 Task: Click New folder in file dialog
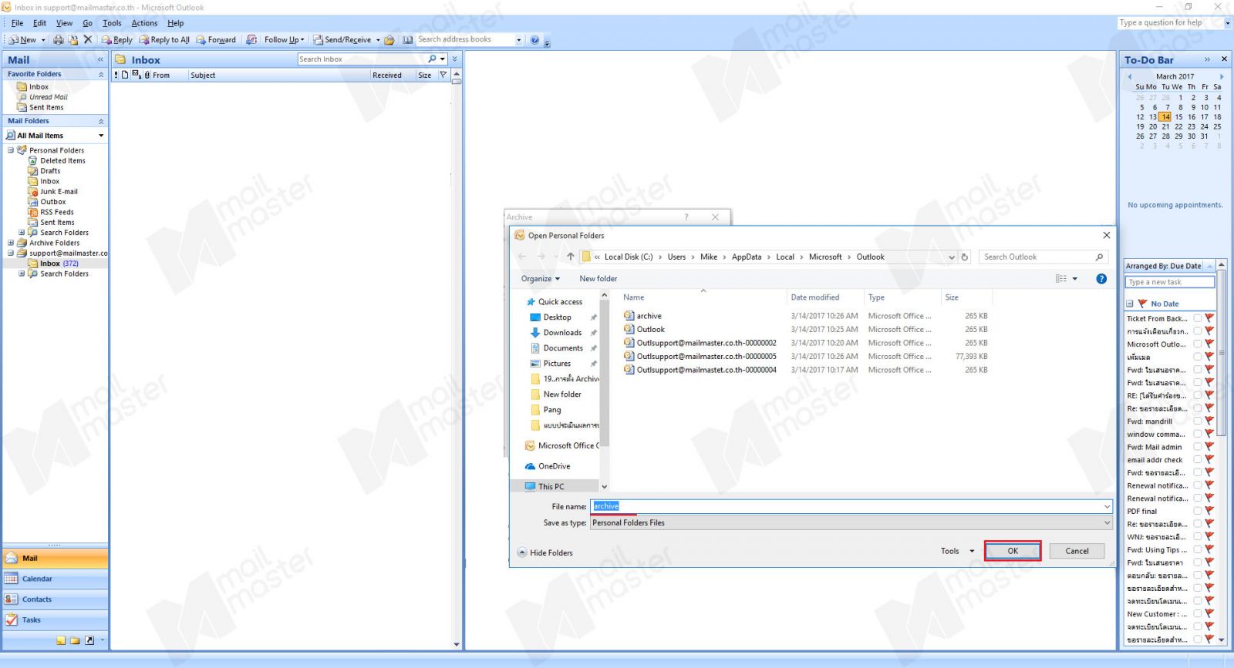pyautogui.click(x=598, y=279)
